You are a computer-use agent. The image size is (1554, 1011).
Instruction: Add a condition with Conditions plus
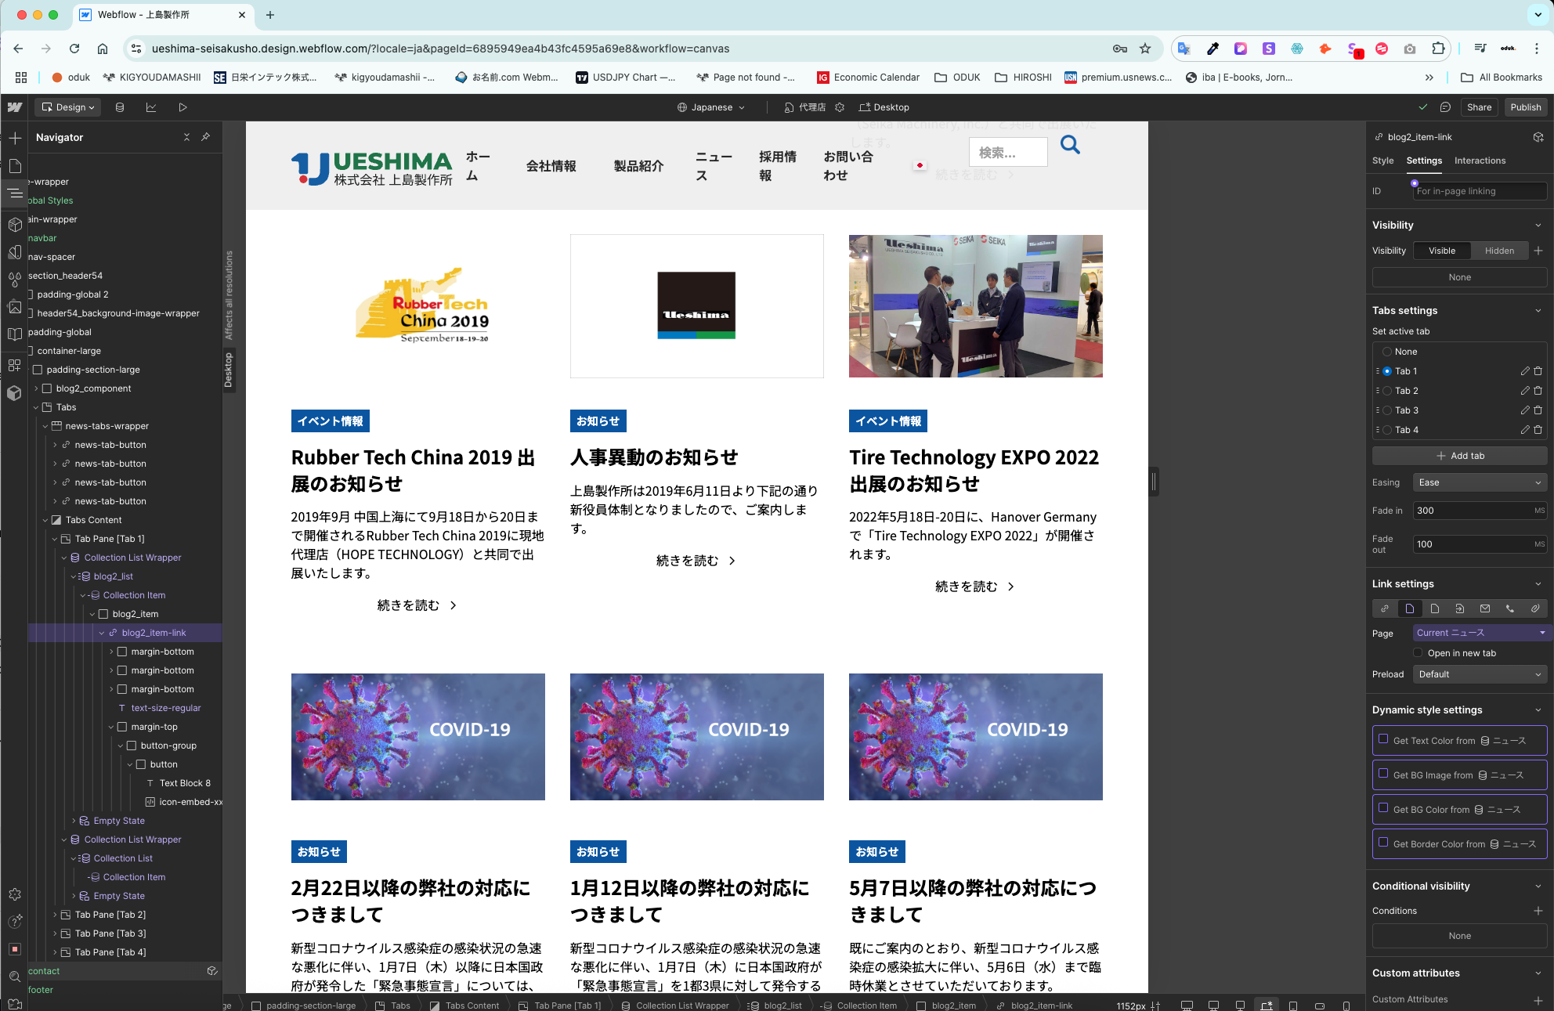(1538, 911)
